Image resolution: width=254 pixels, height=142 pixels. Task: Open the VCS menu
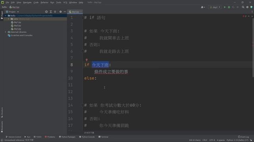pos(65,2)
